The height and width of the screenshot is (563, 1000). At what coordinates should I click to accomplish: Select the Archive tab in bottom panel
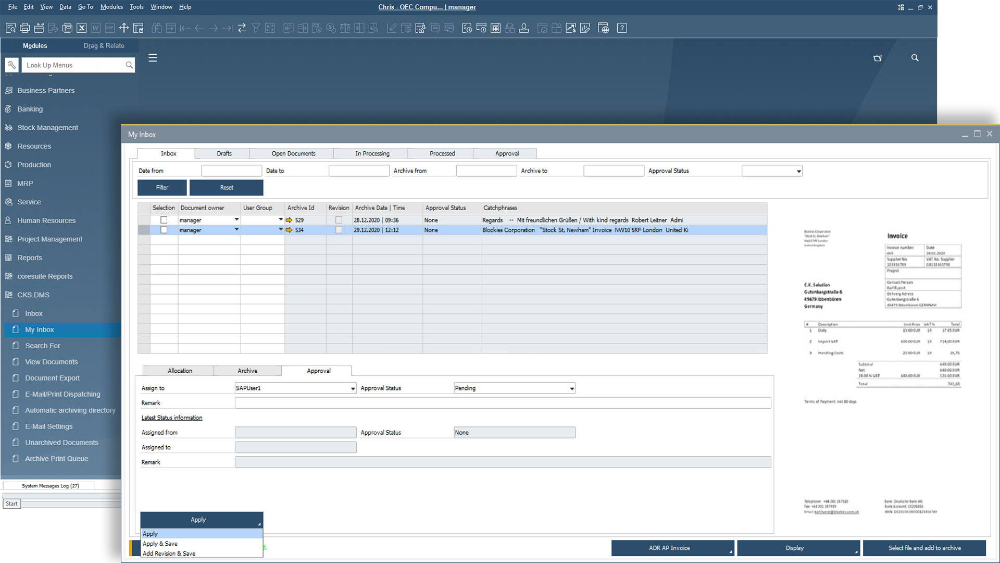pos(247,371)
